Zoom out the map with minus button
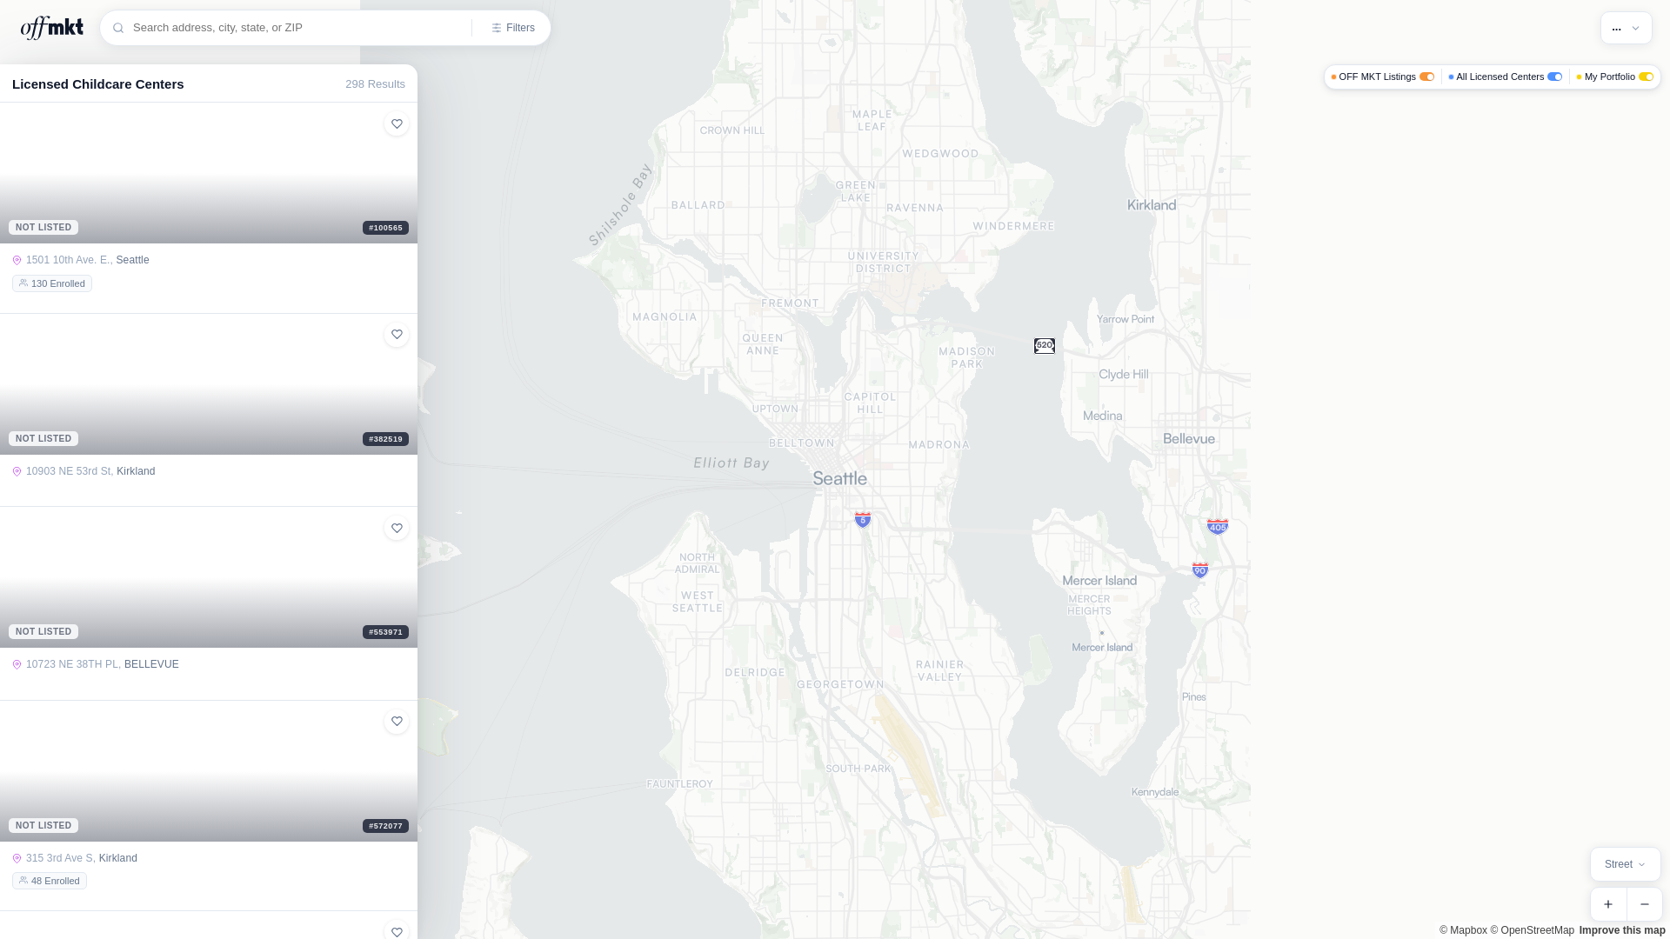This screenshot has width=1670, height=939. [x=1645, y=904]
